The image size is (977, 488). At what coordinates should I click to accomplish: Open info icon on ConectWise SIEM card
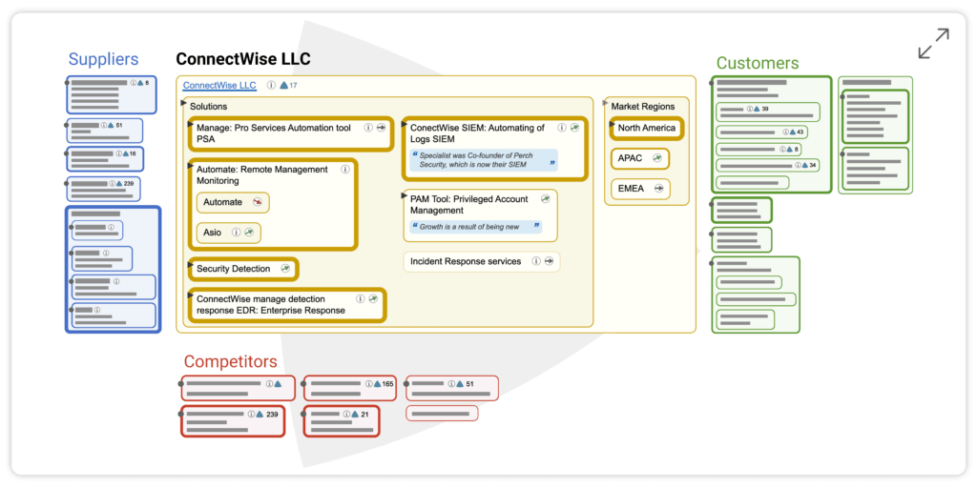[x=562, y=128]
